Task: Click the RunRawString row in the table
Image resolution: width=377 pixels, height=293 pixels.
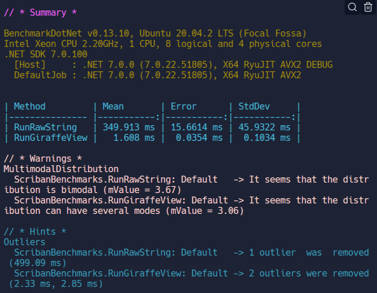Action: tap(45, 127)
